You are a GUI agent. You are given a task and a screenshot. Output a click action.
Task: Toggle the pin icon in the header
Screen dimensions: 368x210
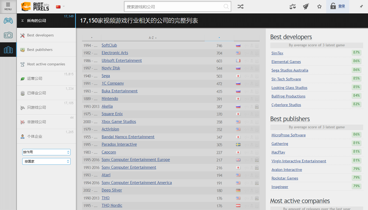click(361, 6)
